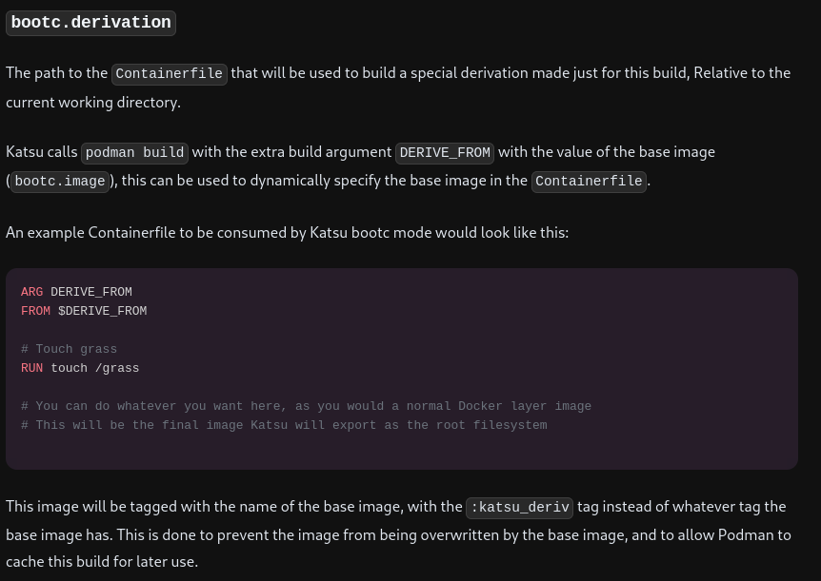Screen dimensions: 821x581
Task: Click the RUN keyword in code block
Action: click(x=31, y=368)
